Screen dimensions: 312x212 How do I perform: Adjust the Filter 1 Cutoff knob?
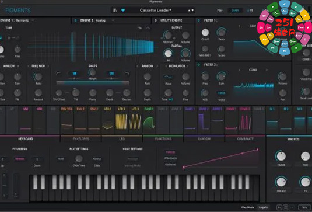click(205, 33)
